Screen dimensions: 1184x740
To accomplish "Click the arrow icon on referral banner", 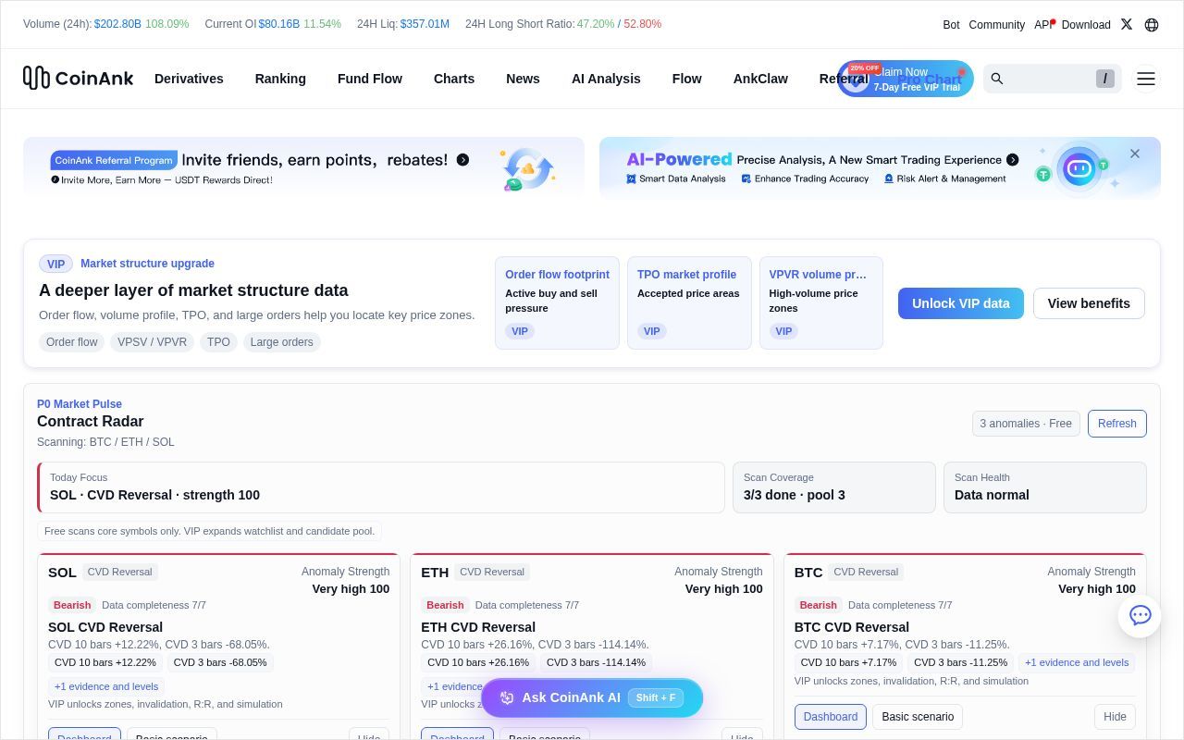I will pos(462,160).
